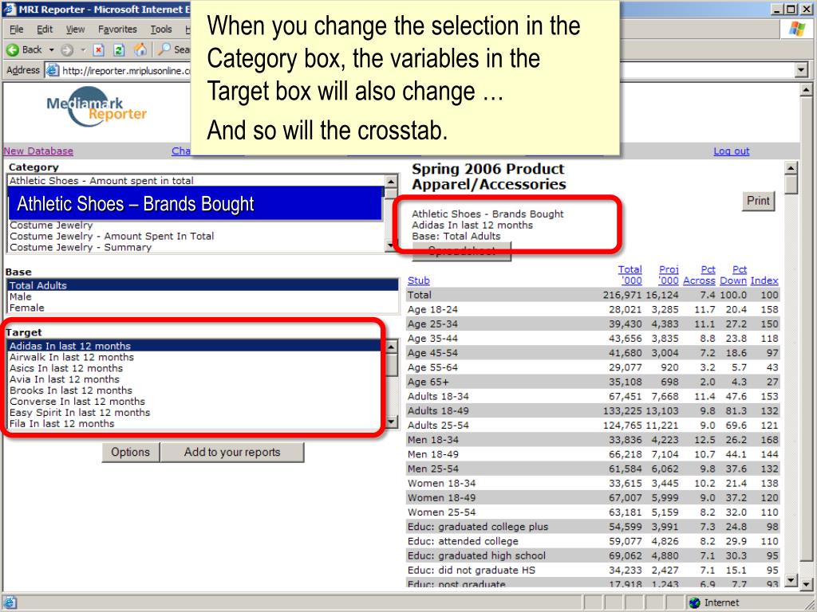817x612 pixels.
Task: Sort by Pct Across column header
Action: pyautogui.click(x=699, y=275)
